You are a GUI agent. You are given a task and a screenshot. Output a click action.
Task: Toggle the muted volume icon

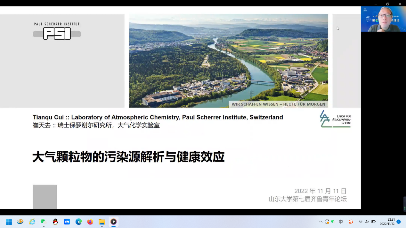coord(367,222)
